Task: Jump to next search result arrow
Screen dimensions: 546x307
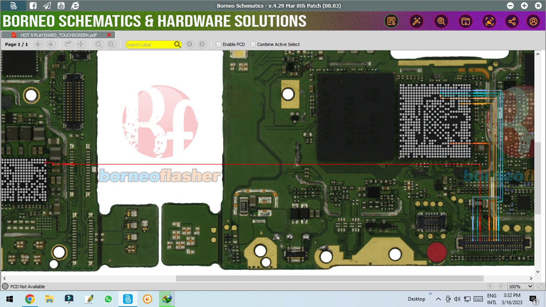Action: pyautogui.click(x=202, y=44)
